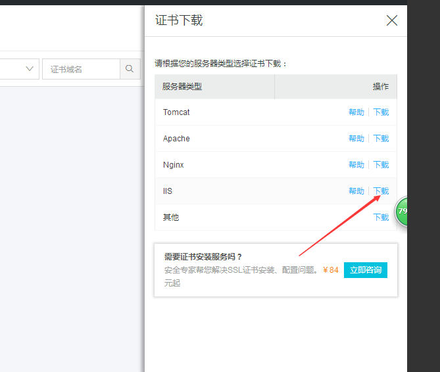Download the certificate for 其他 server type
The height and width of the screenshot is (372, 440).
tap(381, 218)
